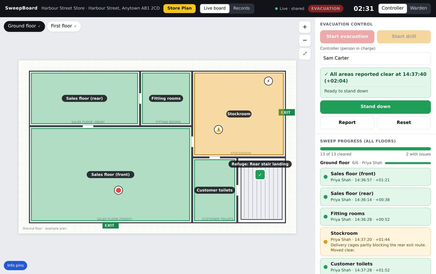Click the Sales floor (front) room label
Viewport: 436px width, 274px height.
click(110, 174)
